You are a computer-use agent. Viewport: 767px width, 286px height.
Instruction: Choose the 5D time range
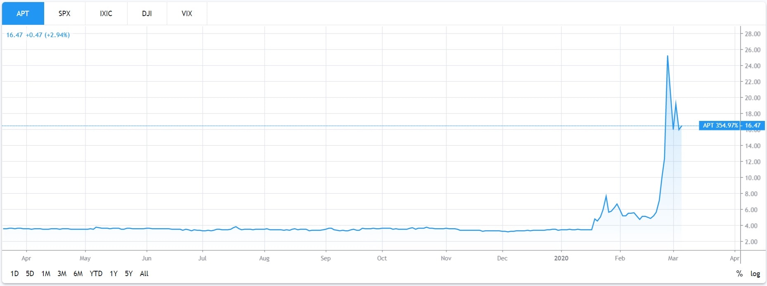[30, 274]
